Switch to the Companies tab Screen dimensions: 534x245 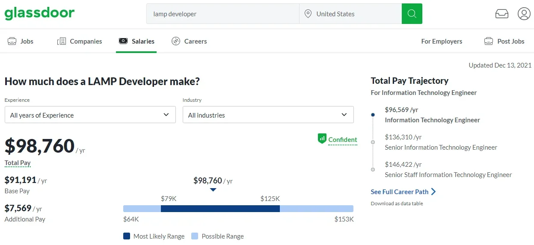pyautogui.click(x=80, y=41)
